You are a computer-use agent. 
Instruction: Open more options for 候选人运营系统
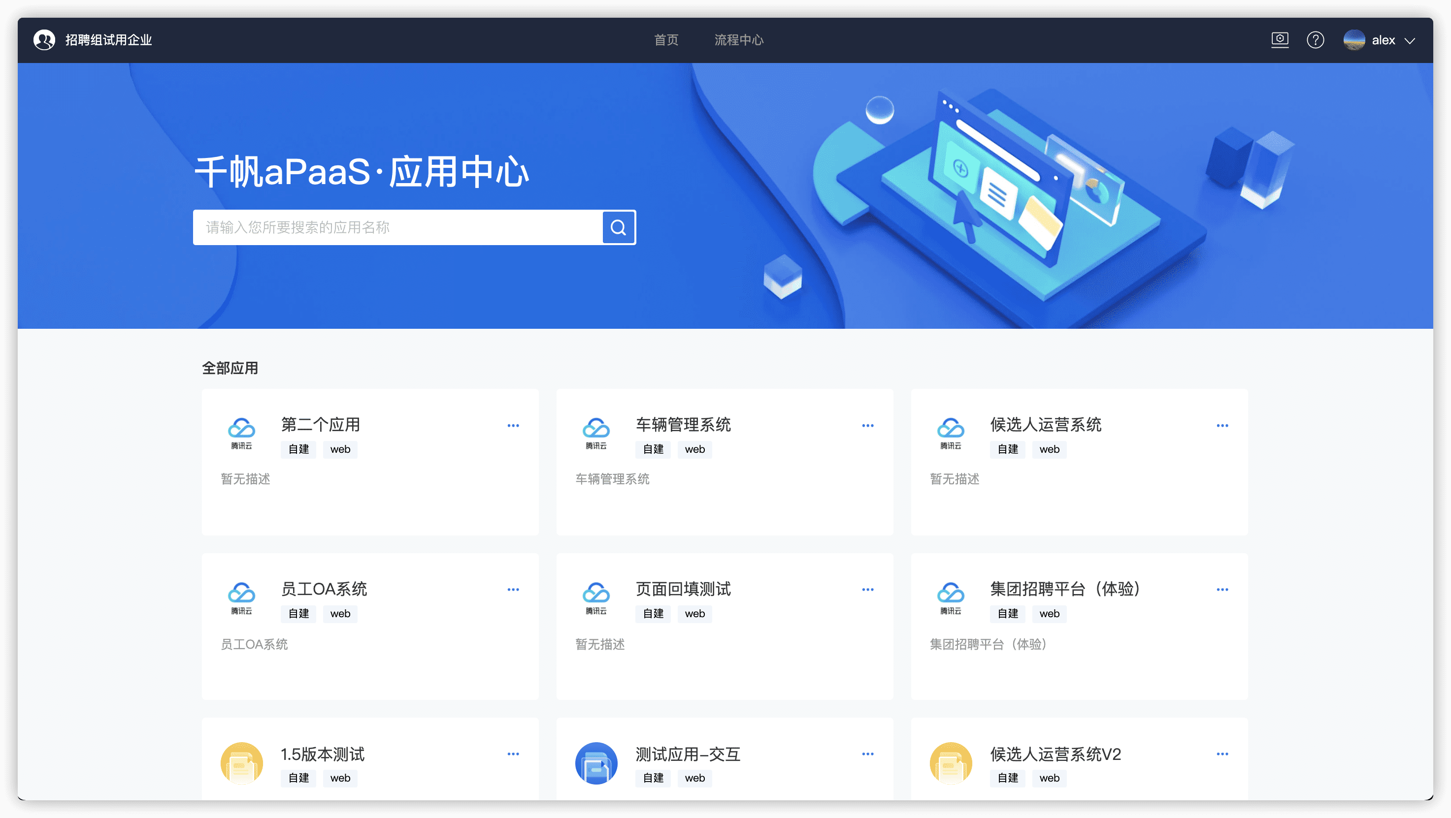pyautogui.click(x=1222, y=426)
